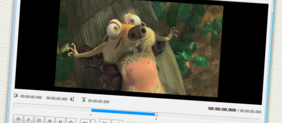
Task: Click the cut duration scissors icon
Action: (x=84, y=100)
